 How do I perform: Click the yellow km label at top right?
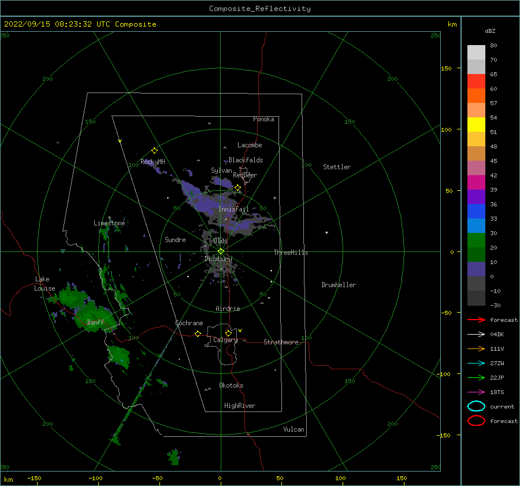(452, 24)
